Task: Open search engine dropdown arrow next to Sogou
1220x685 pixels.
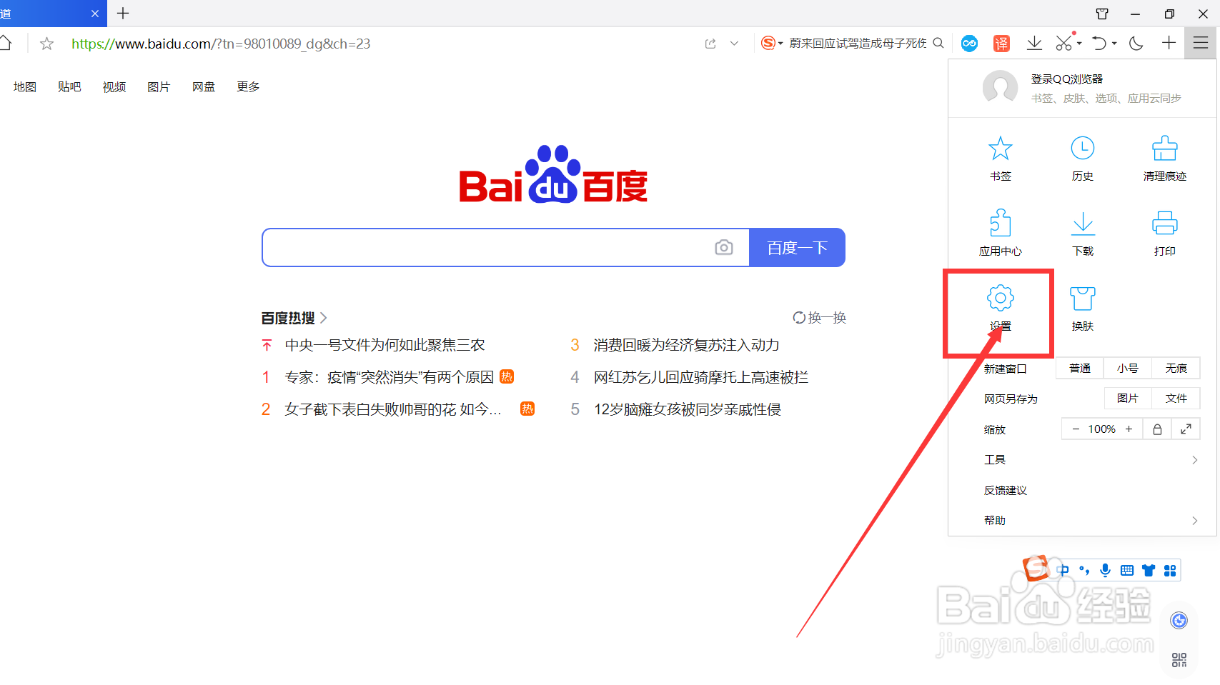Action: pyautogui.click(x=780, y=44)
